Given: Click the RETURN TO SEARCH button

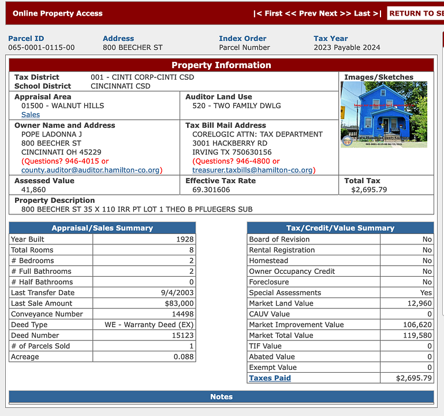Looking at the screenshot, I should pyautogui.click(x=415, y=13).
